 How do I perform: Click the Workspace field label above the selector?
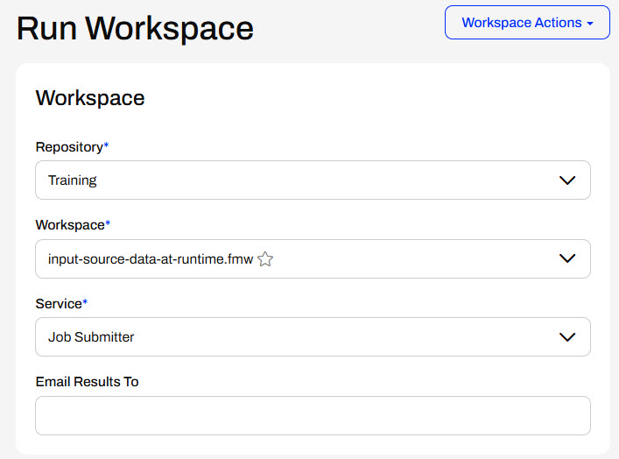point(69,225)
